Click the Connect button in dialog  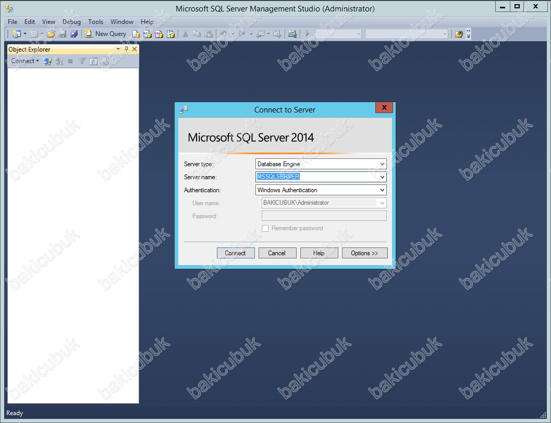point(236,253)
